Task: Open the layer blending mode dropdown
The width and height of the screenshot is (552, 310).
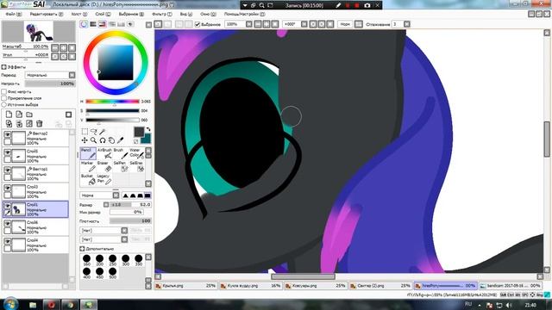Action: [x=50, y=75]
